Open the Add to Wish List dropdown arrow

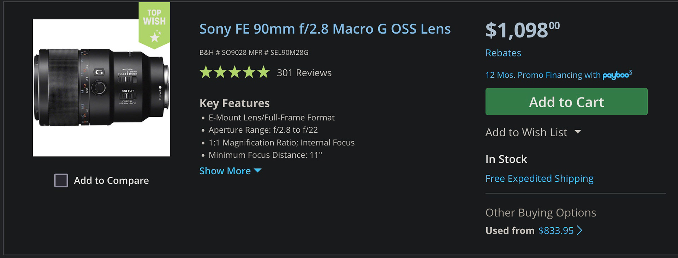pos(578,132)
